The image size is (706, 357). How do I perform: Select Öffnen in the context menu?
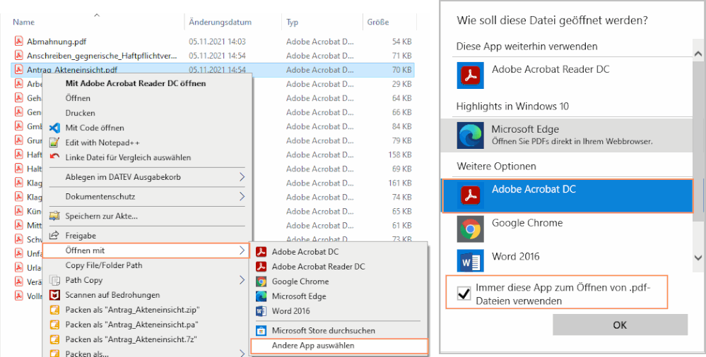click(78, 98)
